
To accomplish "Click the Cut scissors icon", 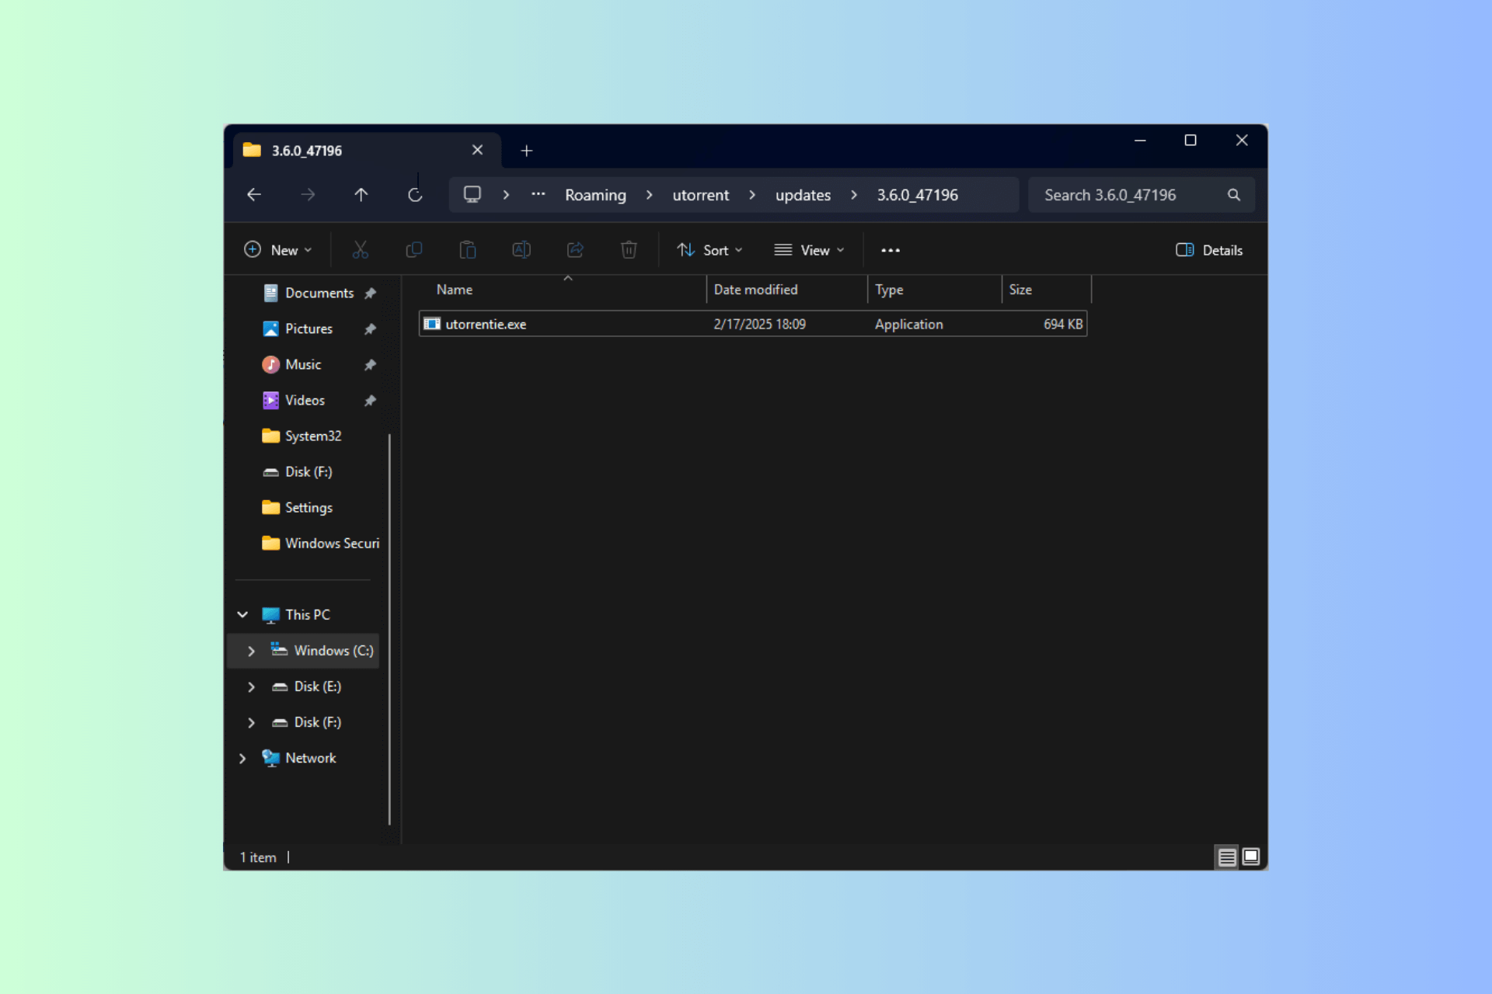I will [x=360, y=250].
